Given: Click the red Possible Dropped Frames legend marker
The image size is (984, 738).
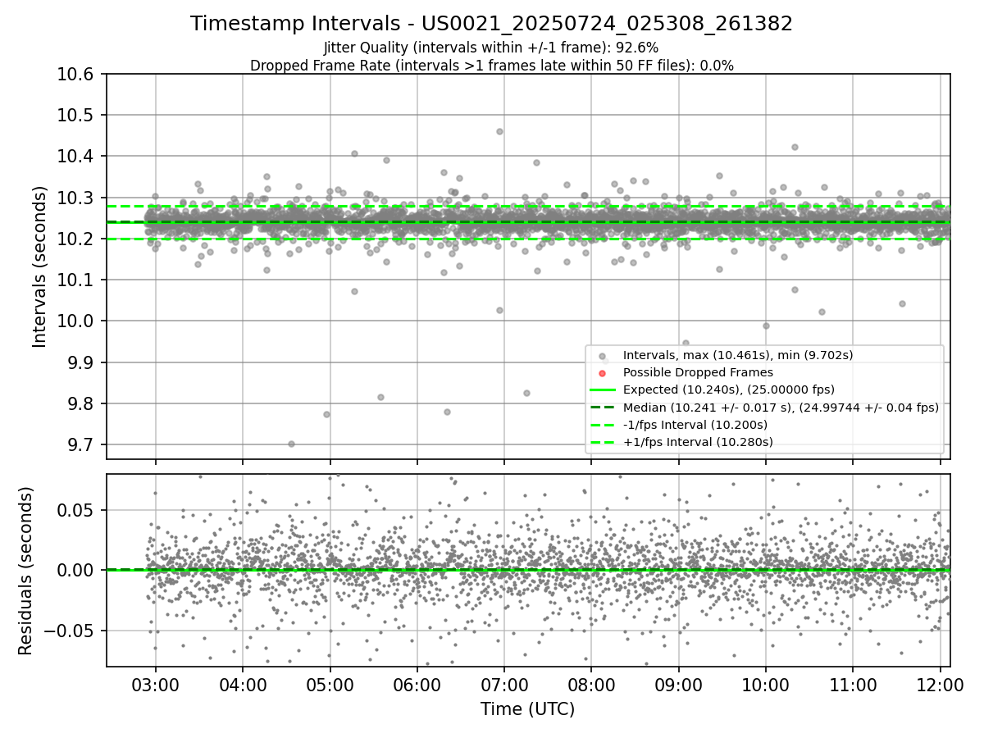Looking at the screenshot, I should (603, 373).
